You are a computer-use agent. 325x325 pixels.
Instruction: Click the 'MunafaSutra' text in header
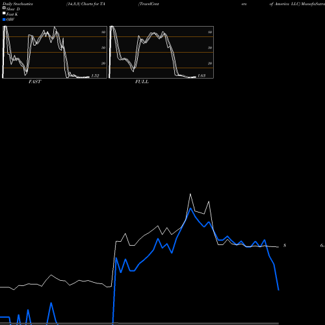click(313, 4)
